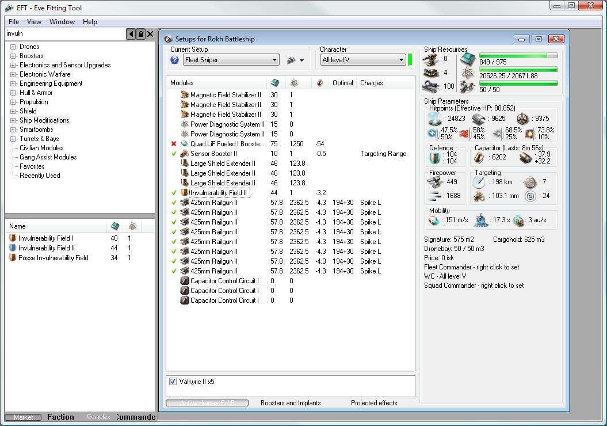
Task: Open the File menu
Action: pyautogui.click(x=14, y=22)
